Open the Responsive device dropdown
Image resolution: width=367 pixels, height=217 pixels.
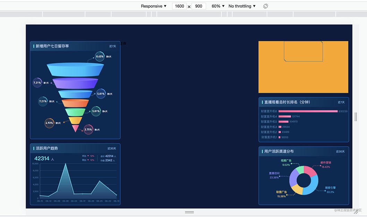[x=154, y=6]
